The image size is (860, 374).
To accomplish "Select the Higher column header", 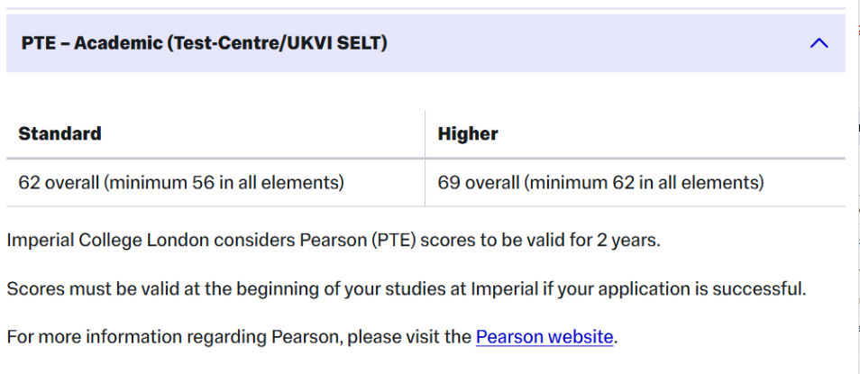I will 468,133.
